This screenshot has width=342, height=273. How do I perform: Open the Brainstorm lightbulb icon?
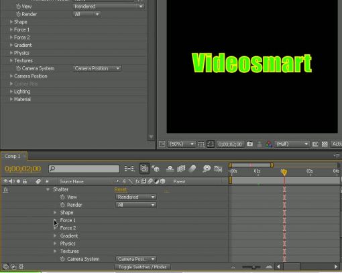coord(207,169)
